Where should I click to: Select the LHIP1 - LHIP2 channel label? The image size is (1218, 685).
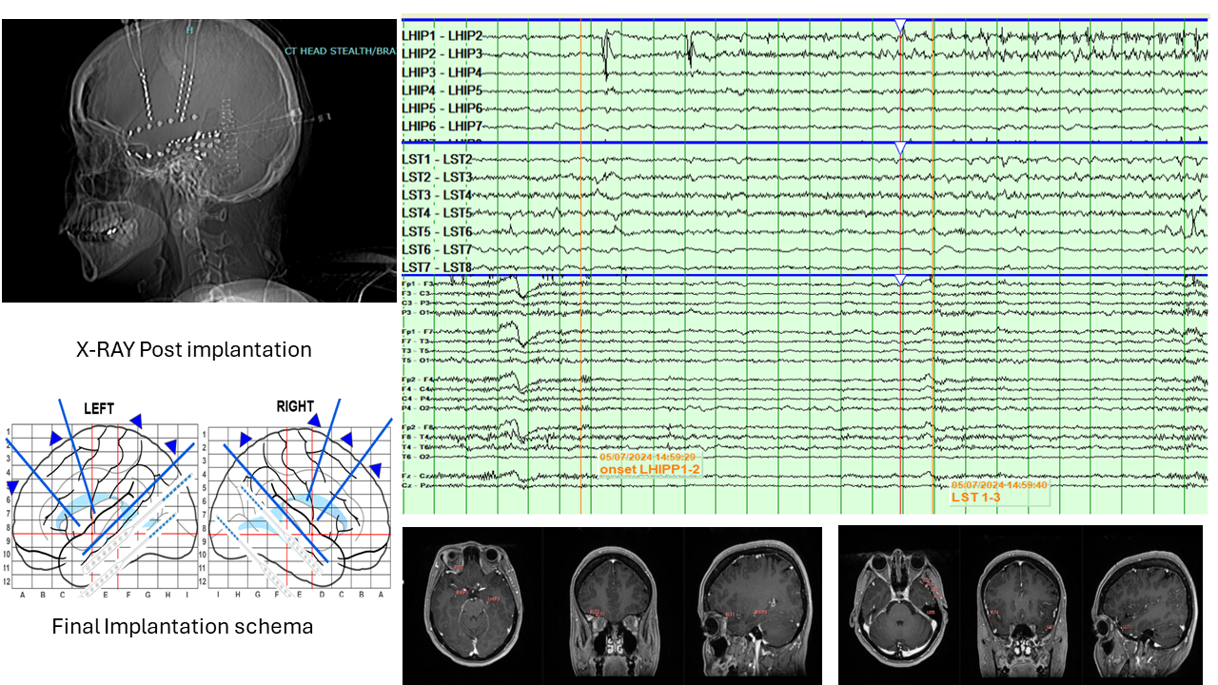[x=442, y=36]
